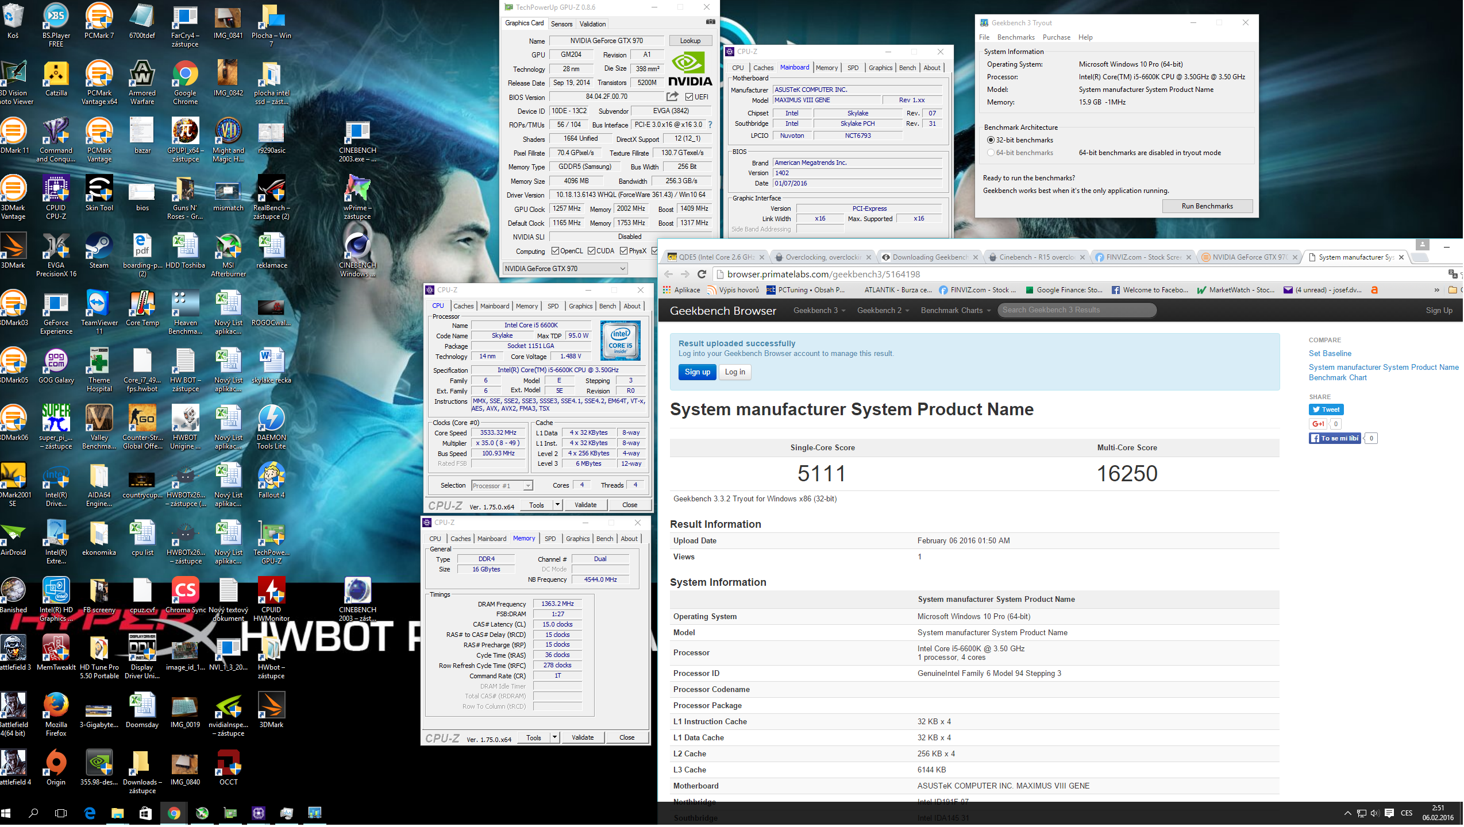Click Benchmark Chart link
The height and width of the screenshot is (827, 1464).
[1338, 378]
